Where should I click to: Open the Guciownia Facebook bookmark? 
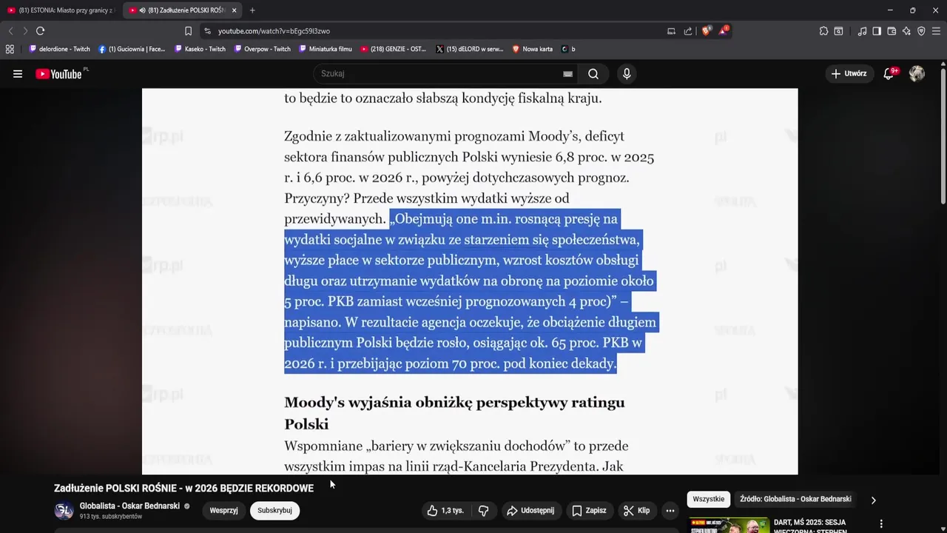point(132,49)
